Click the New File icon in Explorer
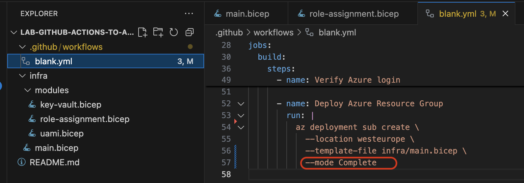 click(x=143, y=32)
